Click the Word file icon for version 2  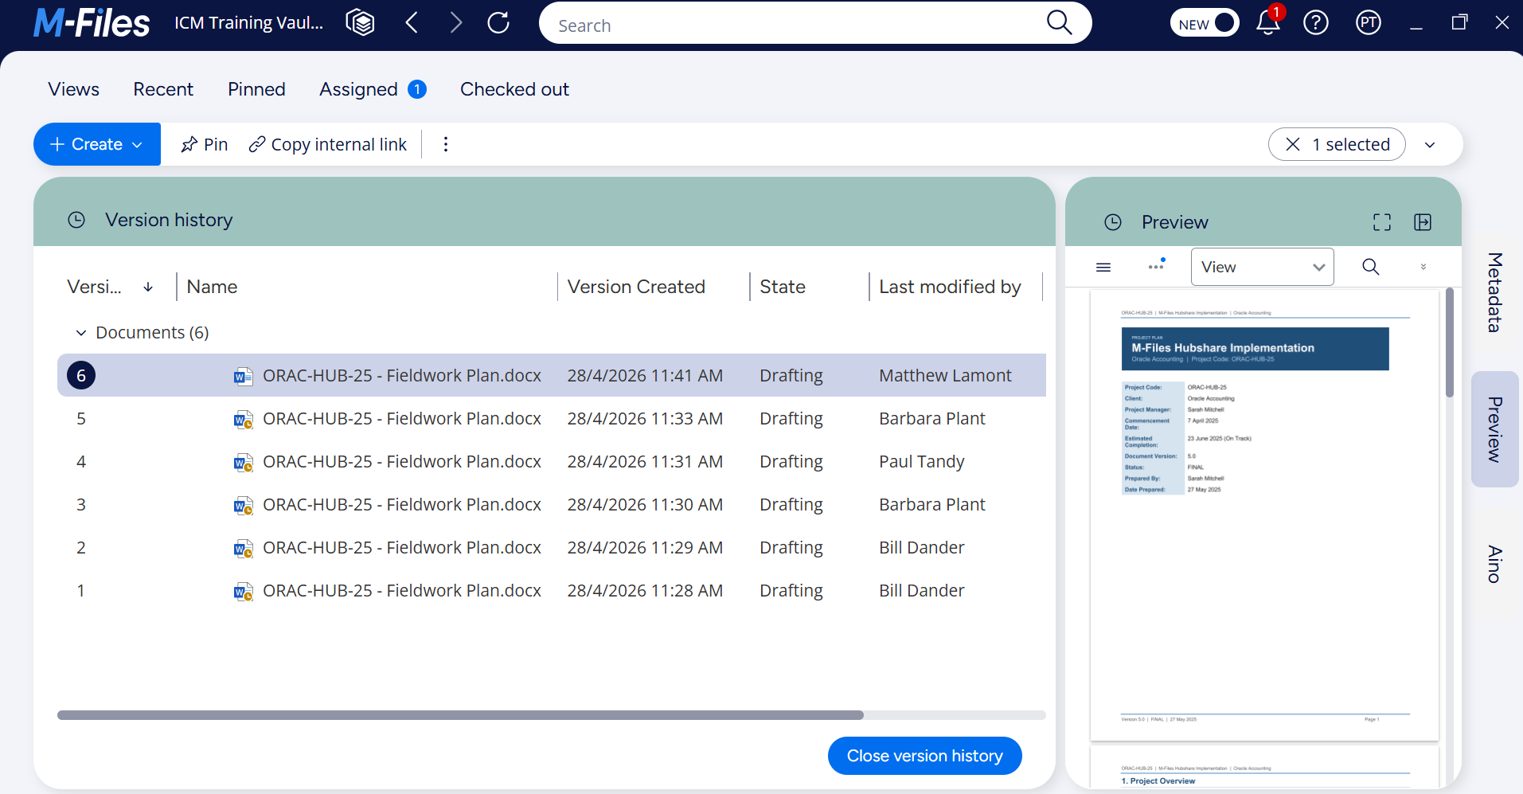click(243, 548)
